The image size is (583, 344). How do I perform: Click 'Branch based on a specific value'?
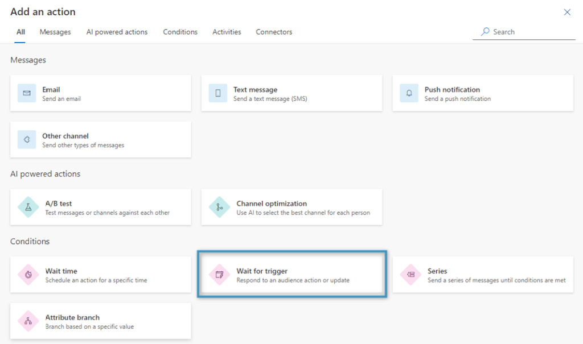point(89,327)
